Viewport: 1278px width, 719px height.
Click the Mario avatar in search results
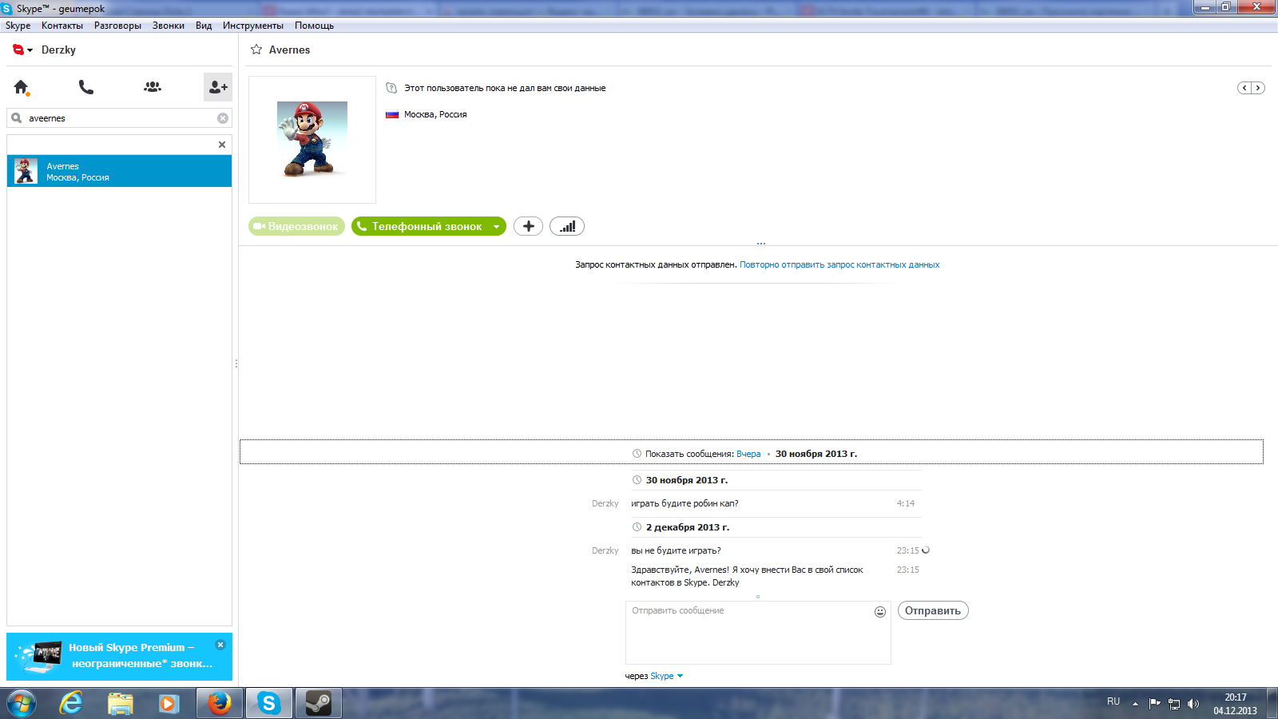pyautogui.click(x=26, y=171)
